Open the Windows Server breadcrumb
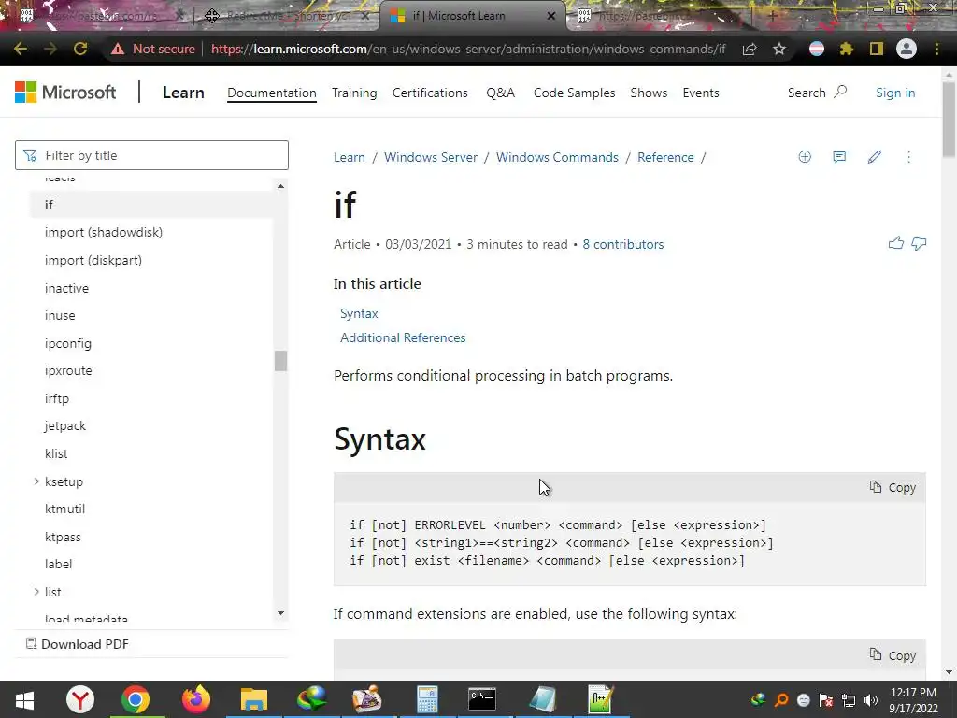 click(430, 157)
